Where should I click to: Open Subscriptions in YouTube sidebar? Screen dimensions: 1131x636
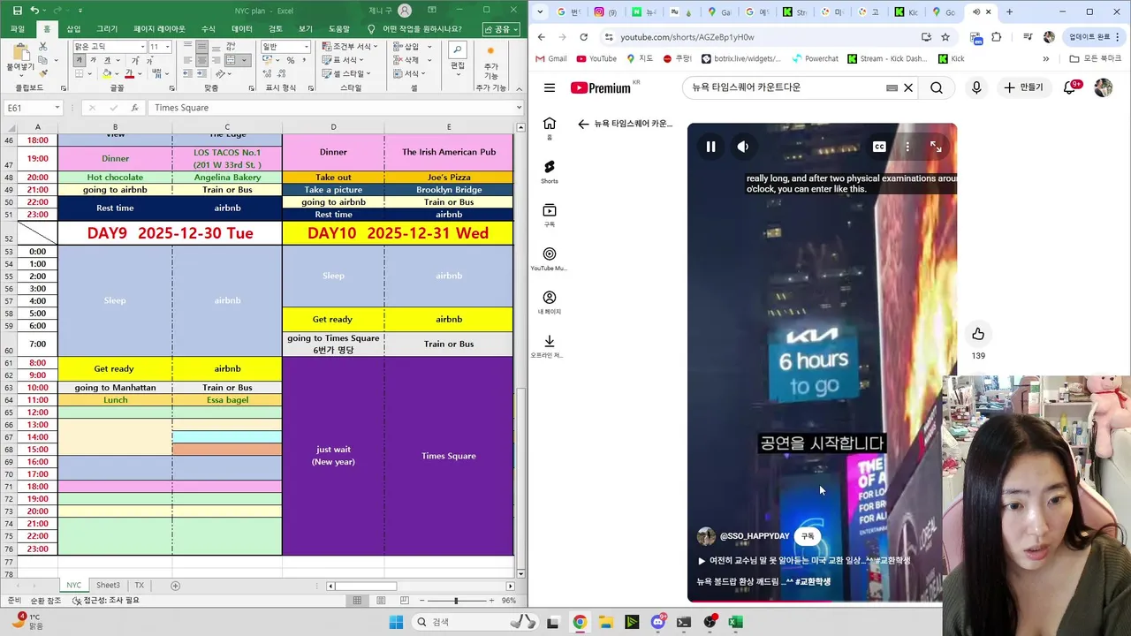click(x=550, y=216)
